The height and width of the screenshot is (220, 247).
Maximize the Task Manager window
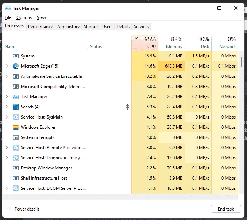[219, 8]
